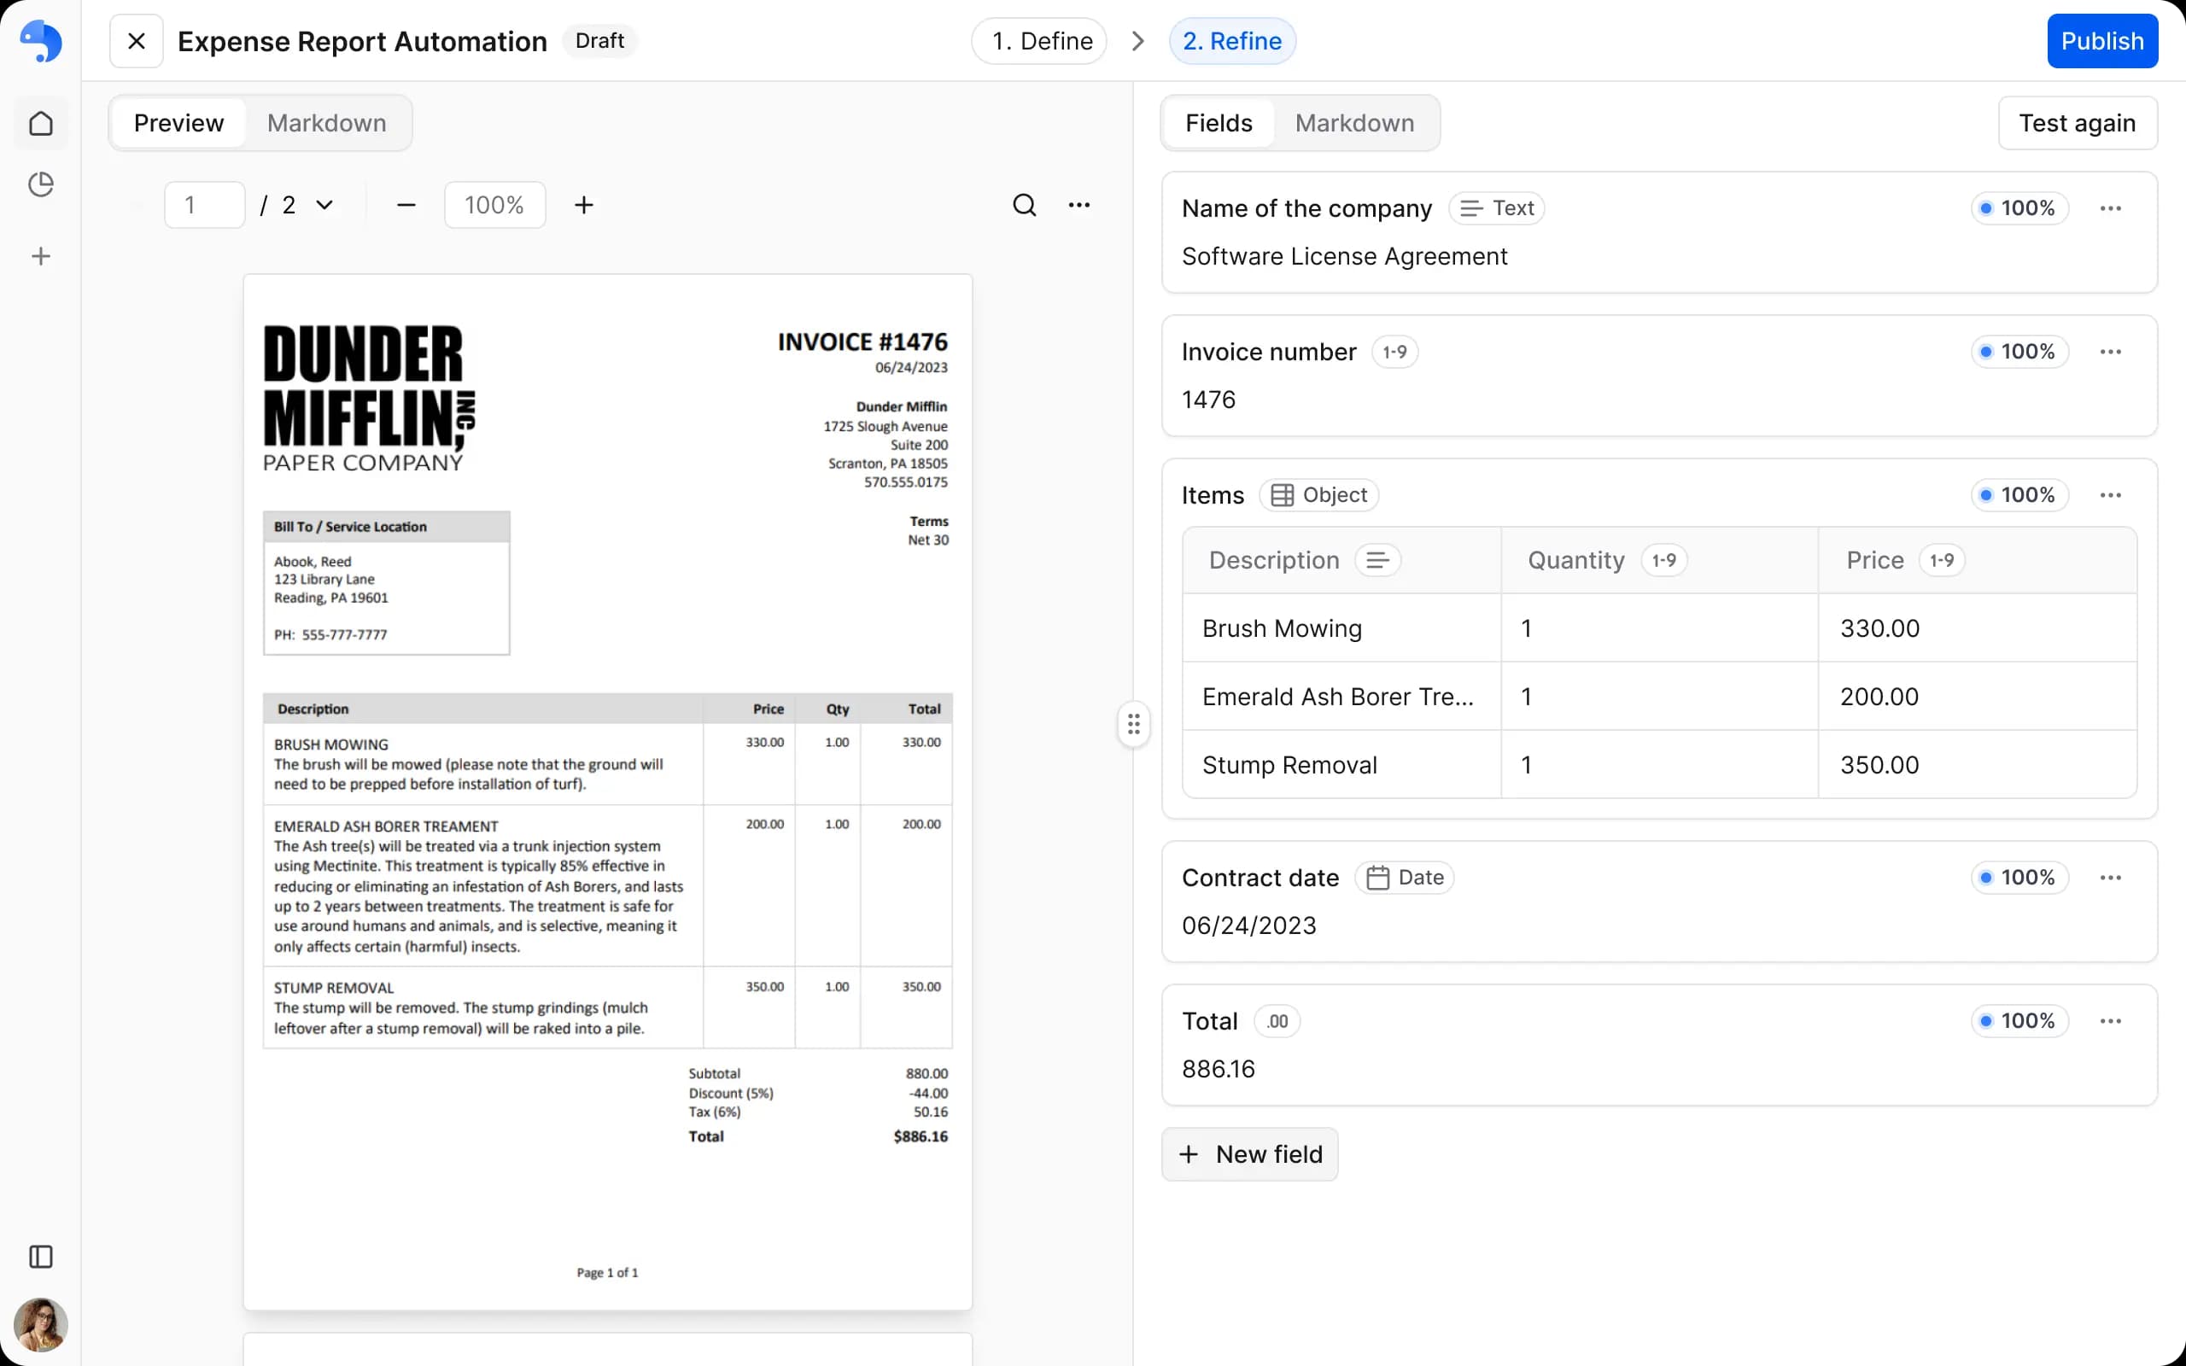
Task: Zoom in with the plus icon
Action: point(584,205)
